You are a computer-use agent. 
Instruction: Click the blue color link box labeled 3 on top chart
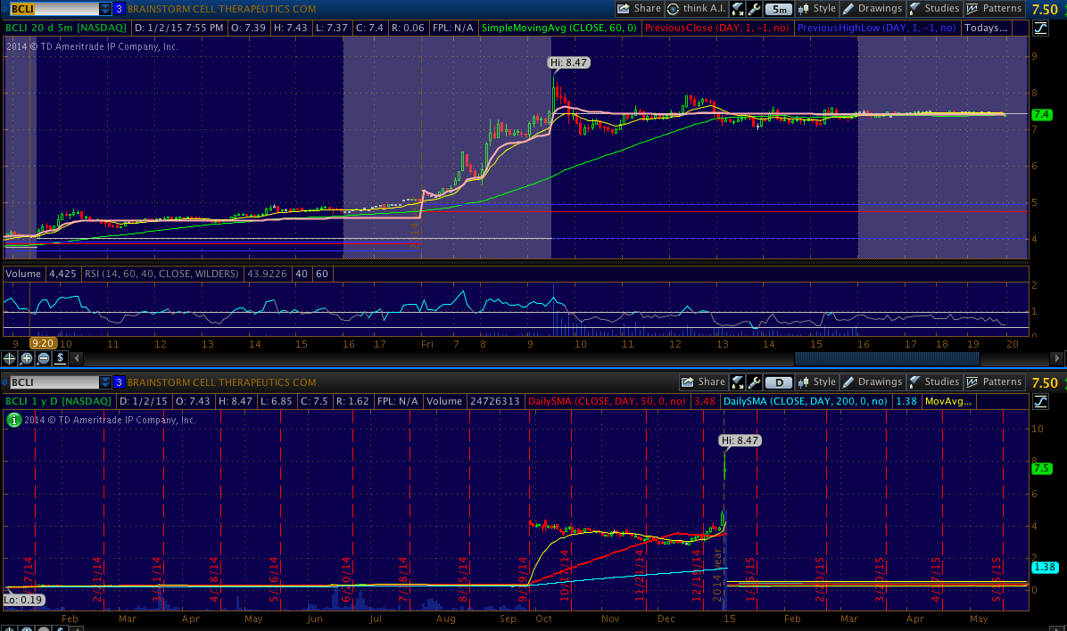coord(119,9)
